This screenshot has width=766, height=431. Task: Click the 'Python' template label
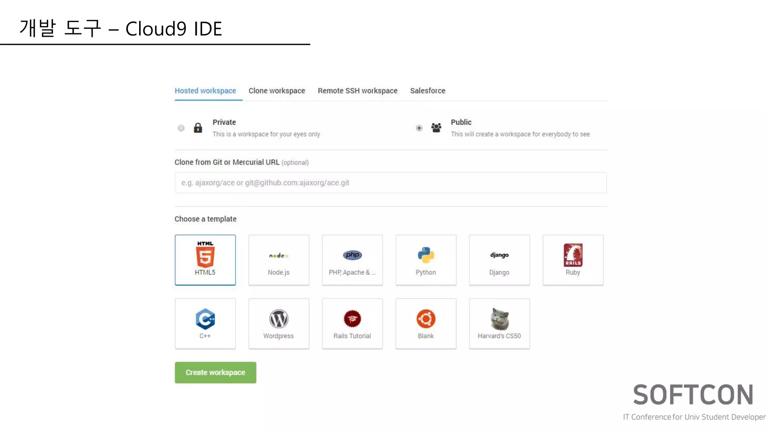coord(426,272)
